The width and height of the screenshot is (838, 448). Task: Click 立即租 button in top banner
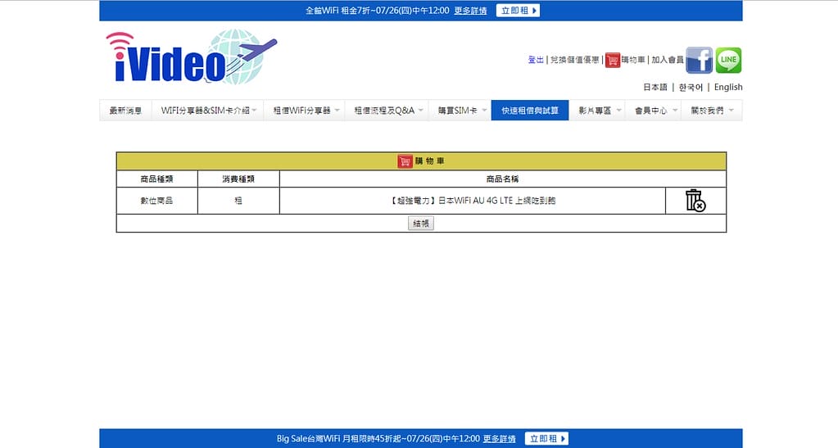[x=518, y=11]
